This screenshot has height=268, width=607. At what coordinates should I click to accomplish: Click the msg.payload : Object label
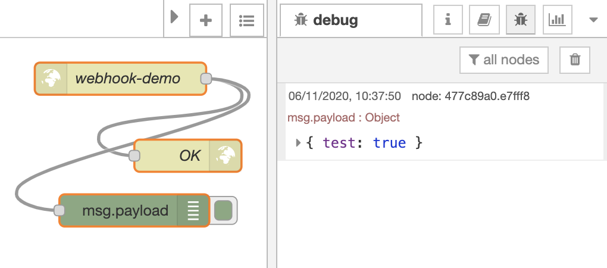pyautogui.click(x=343, y=117)
